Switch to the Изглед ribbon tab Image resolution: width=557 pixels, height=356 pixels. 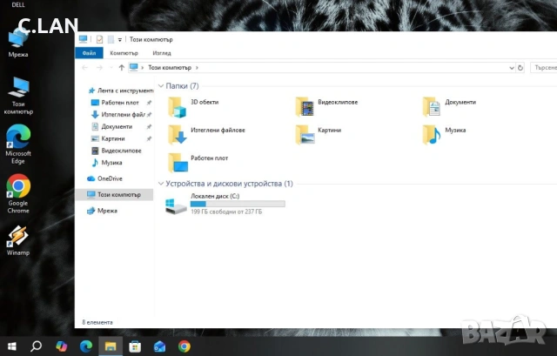click(162, 53)
